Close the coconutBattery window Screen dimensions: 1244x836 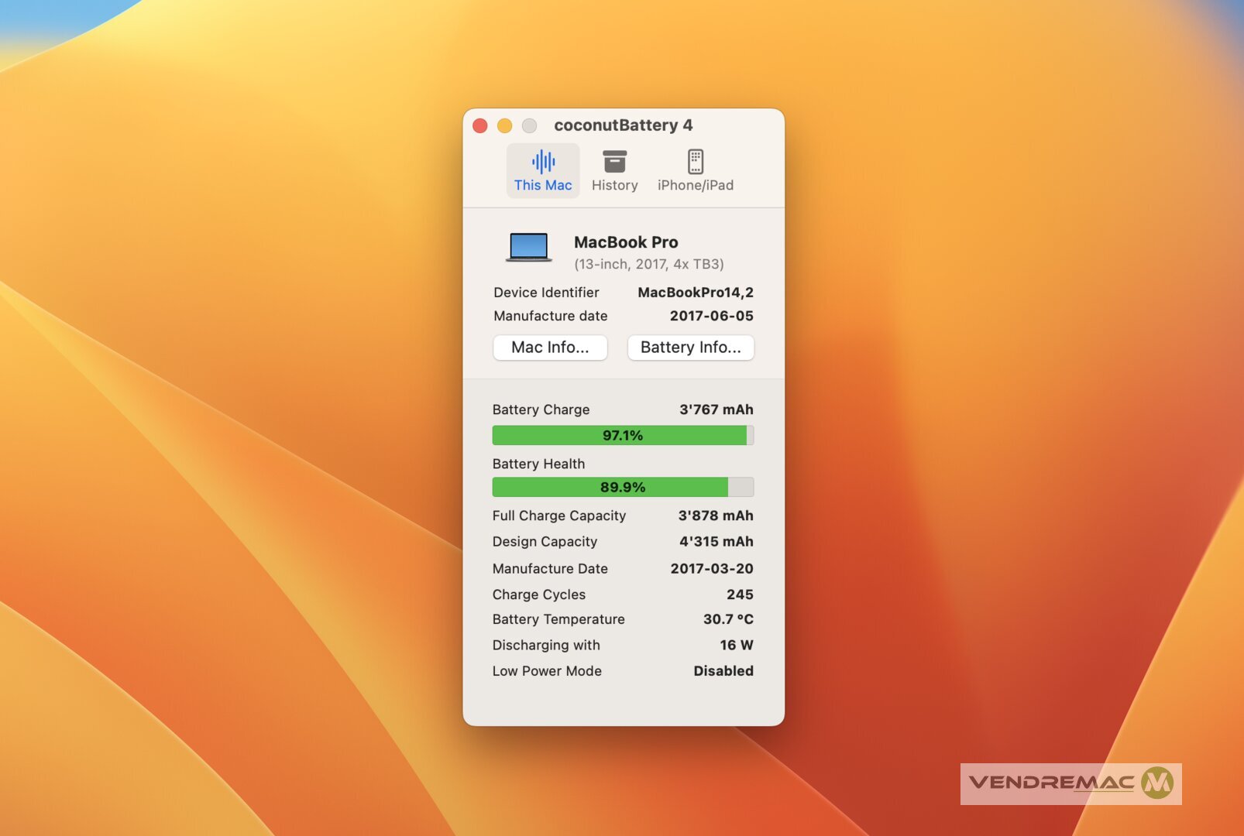[x=480, y=125]
